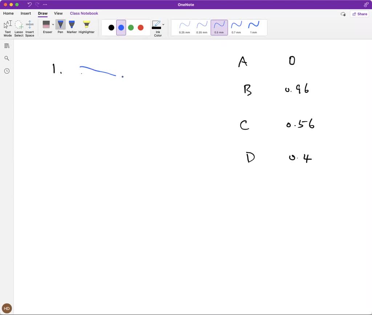
Task: Set pen thickness to 1 mm
Action: coord(253,28)
